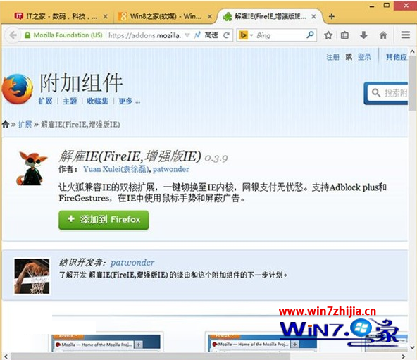Click the home icon in breadcrumb
This screenshot has width=417, height=360.
[x=6, y=124]
